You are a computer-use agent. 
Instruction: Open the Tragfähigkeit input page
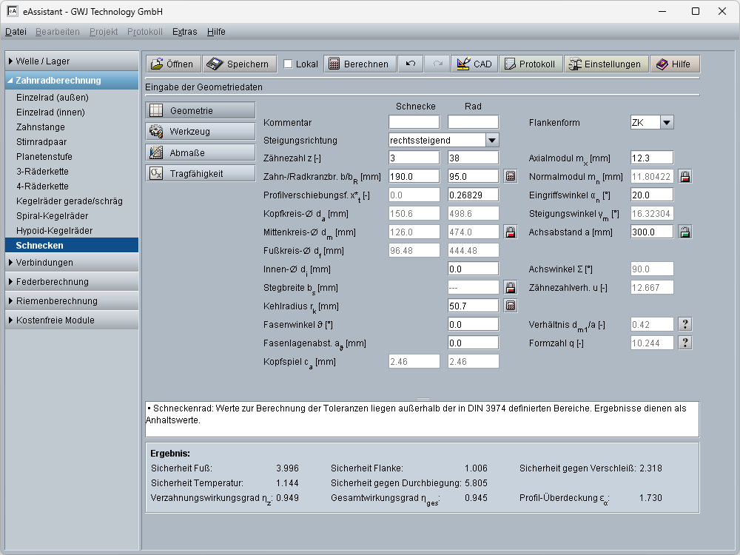tap(201, 174)
